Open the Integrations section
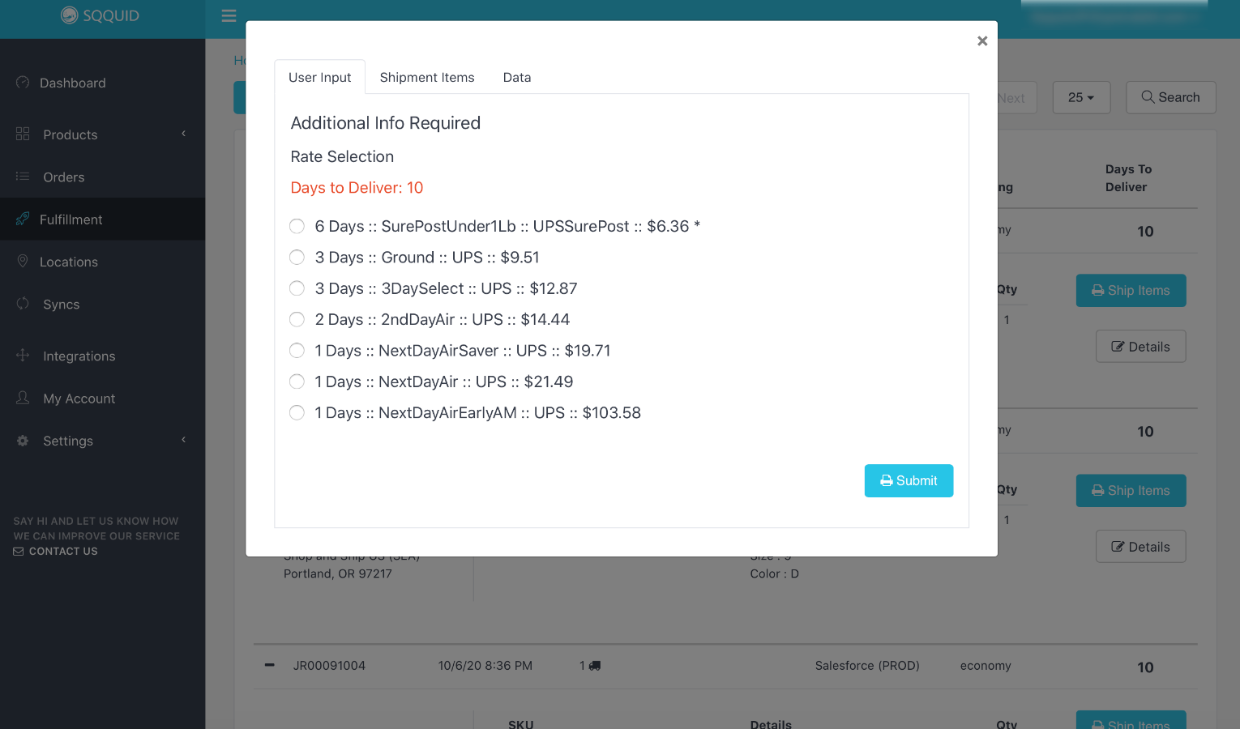The image size is (1240, 729). tap(79, 356)
